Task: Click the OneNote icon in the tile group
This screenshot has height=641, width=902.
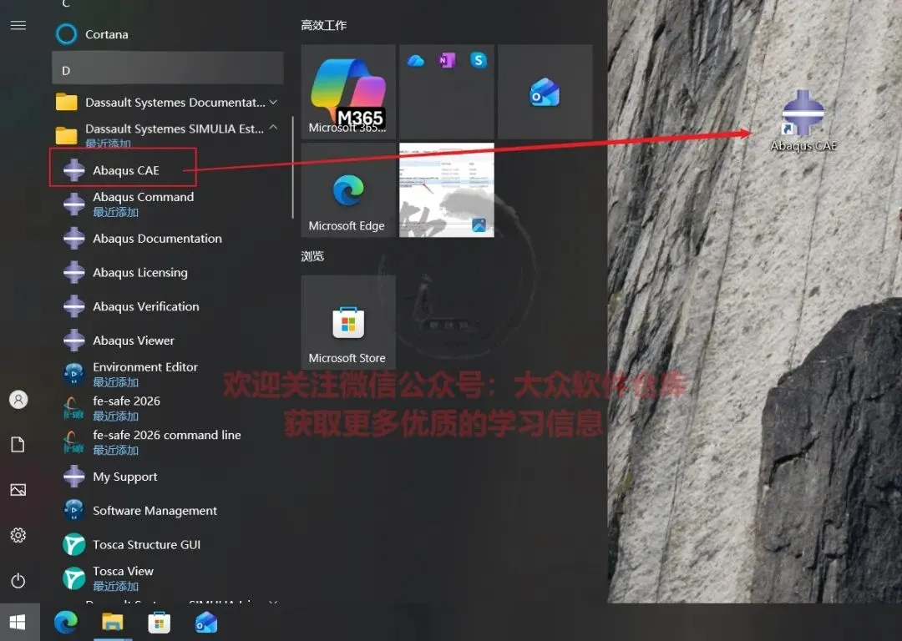Action: coord(447,60)
